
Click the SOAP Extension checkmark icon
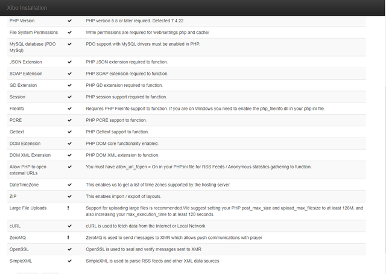tap(70, 74)
